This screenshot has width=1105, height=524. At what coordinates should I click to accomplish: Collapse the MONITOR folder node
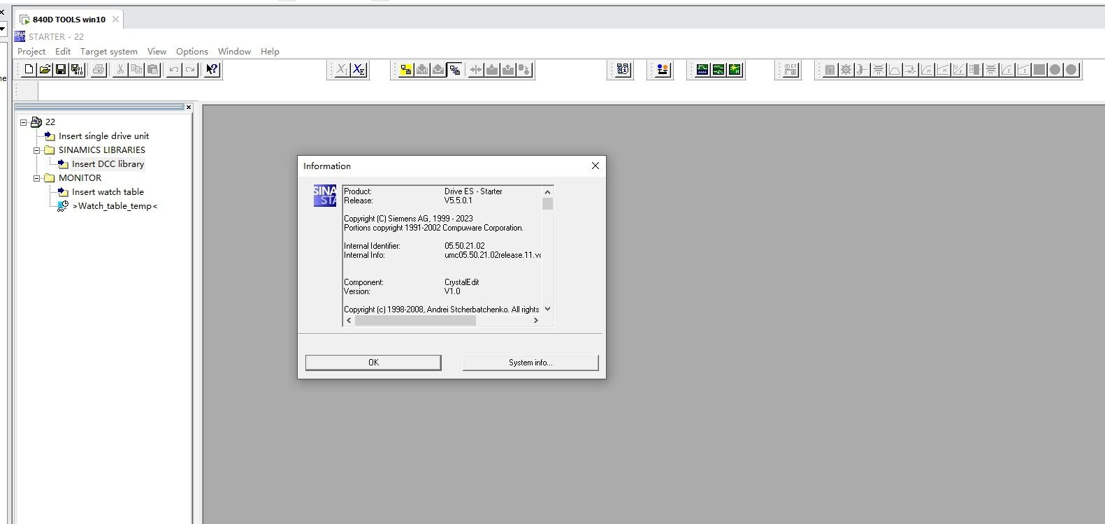tap(37, 178)
